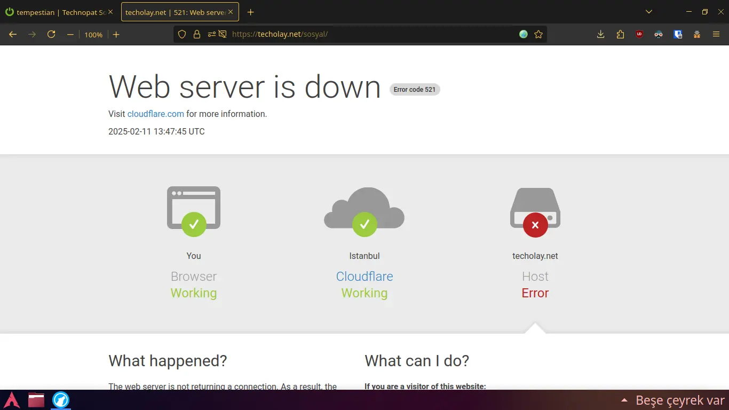Click the globe icon in the address bar

click(524, 34)
